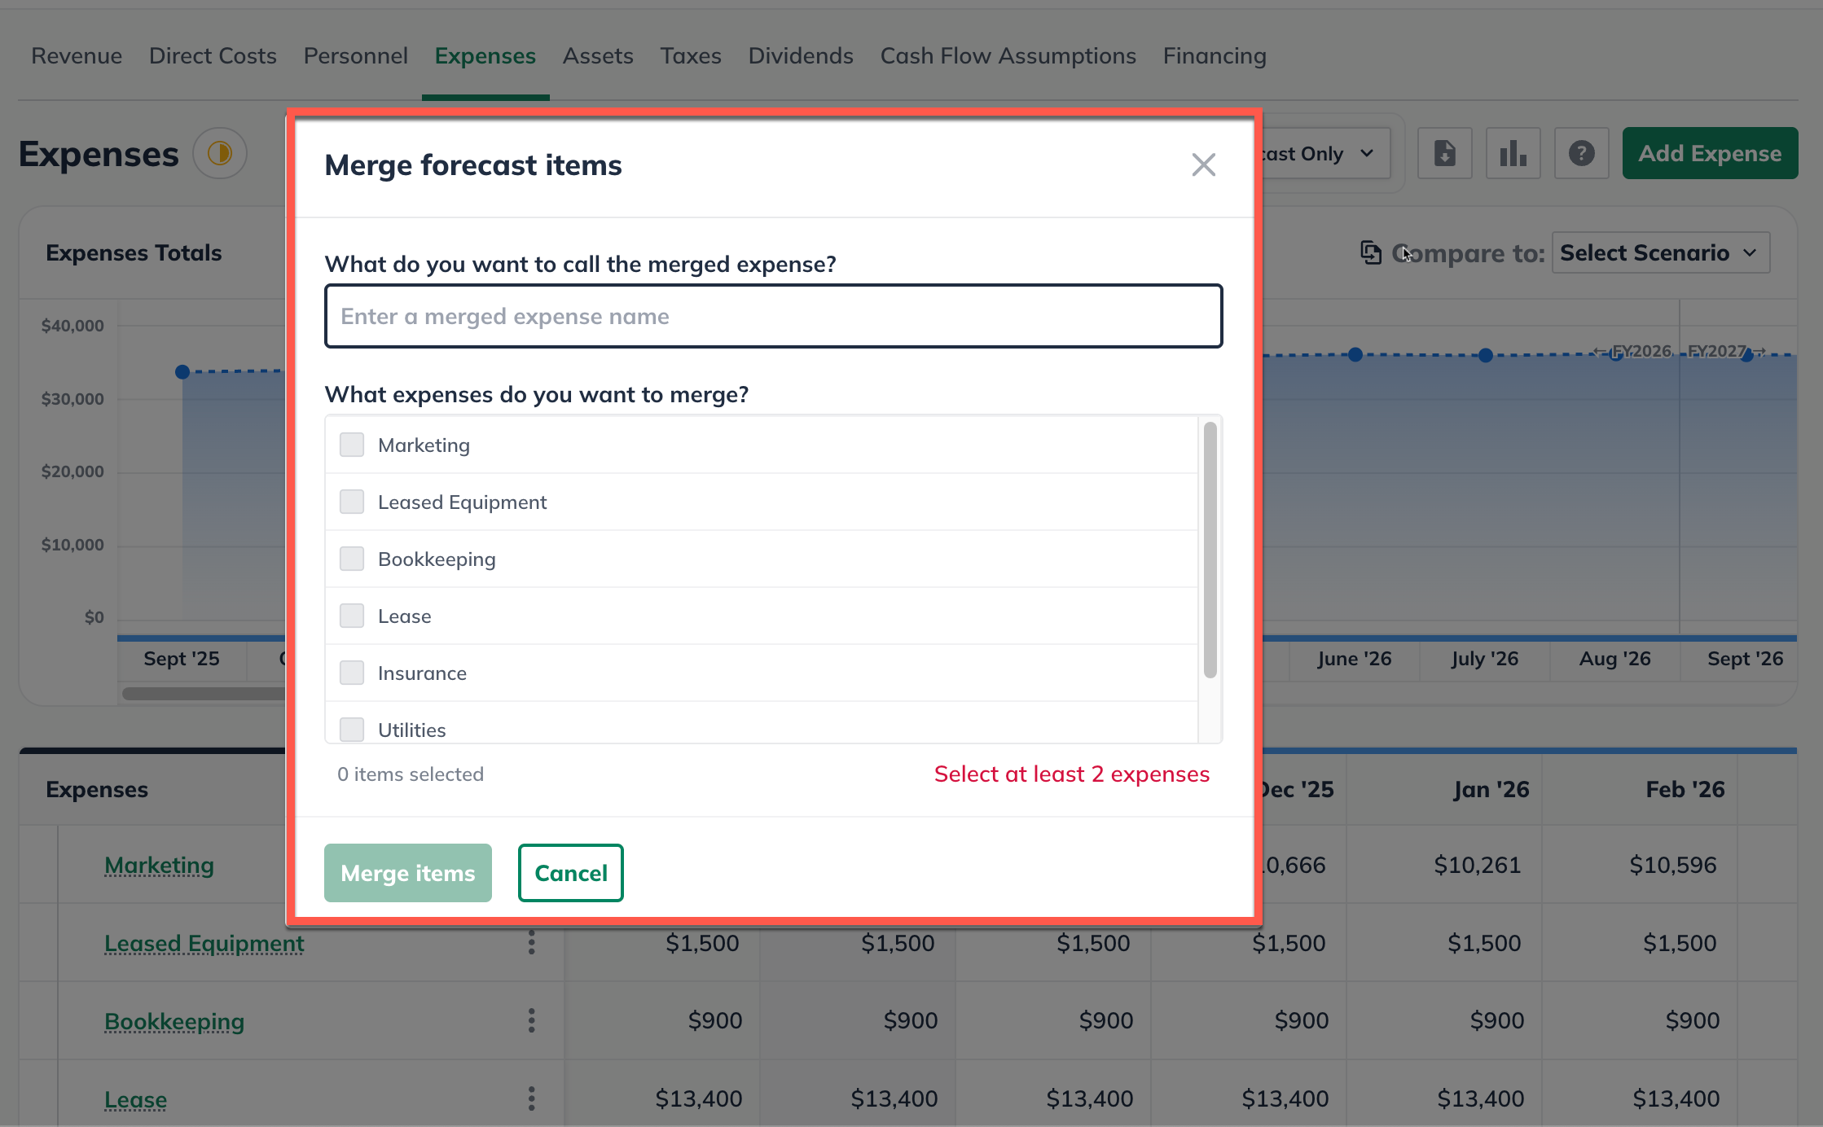Image resolution: width=1823 pixels, height=1127 pixels.
Task: Open three-dot menu for Leased Equipment row
Action: (x=531, y=943)
